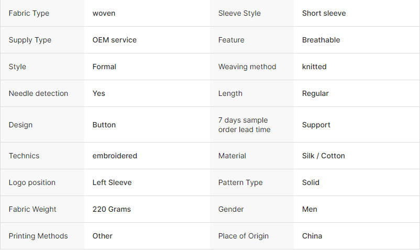Click the 'Left Sleeve' logo position value
This screenshot has width=420, height=250.
[112, 182]
